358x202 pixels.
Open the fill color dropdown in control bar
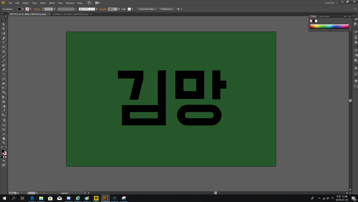click(x=23, y=9)
